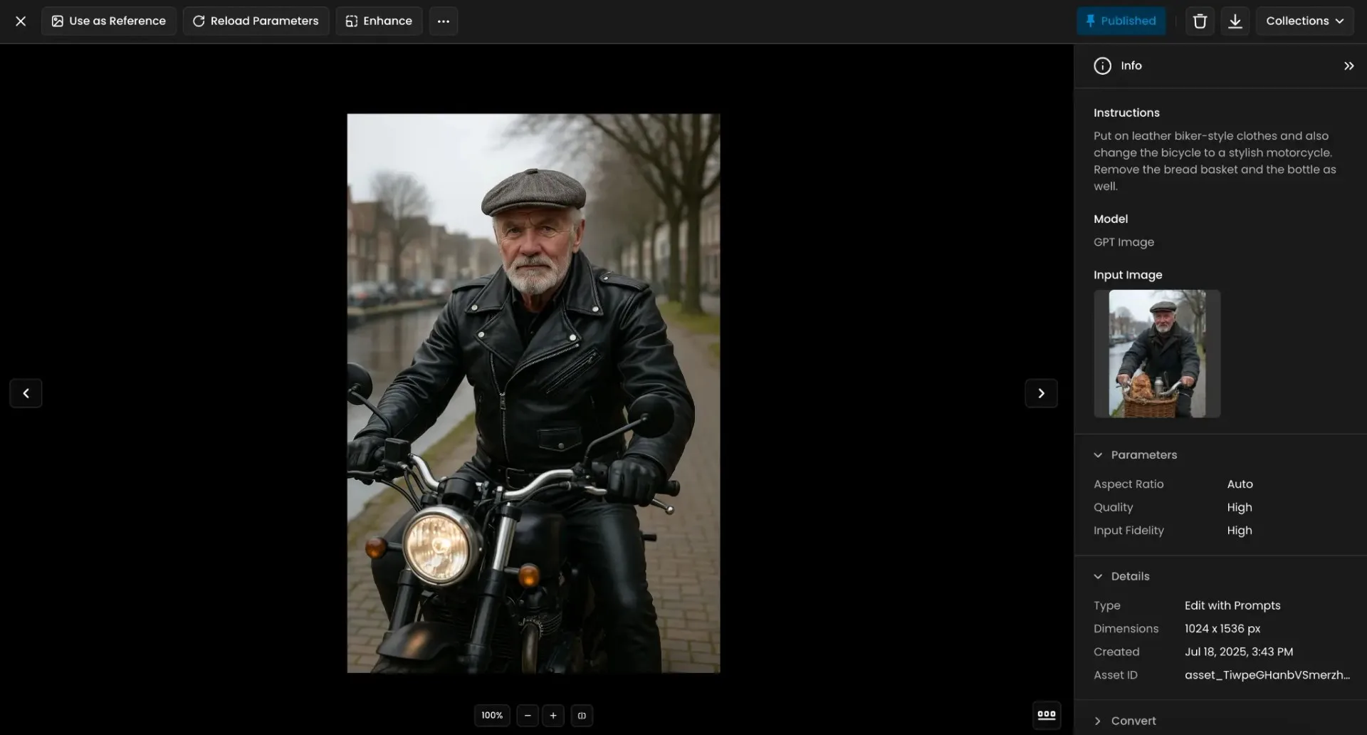The height and width of the screenshot is (735, 1367).
Task: Select the Use as Reference icon
Action: tap(57, 21)
